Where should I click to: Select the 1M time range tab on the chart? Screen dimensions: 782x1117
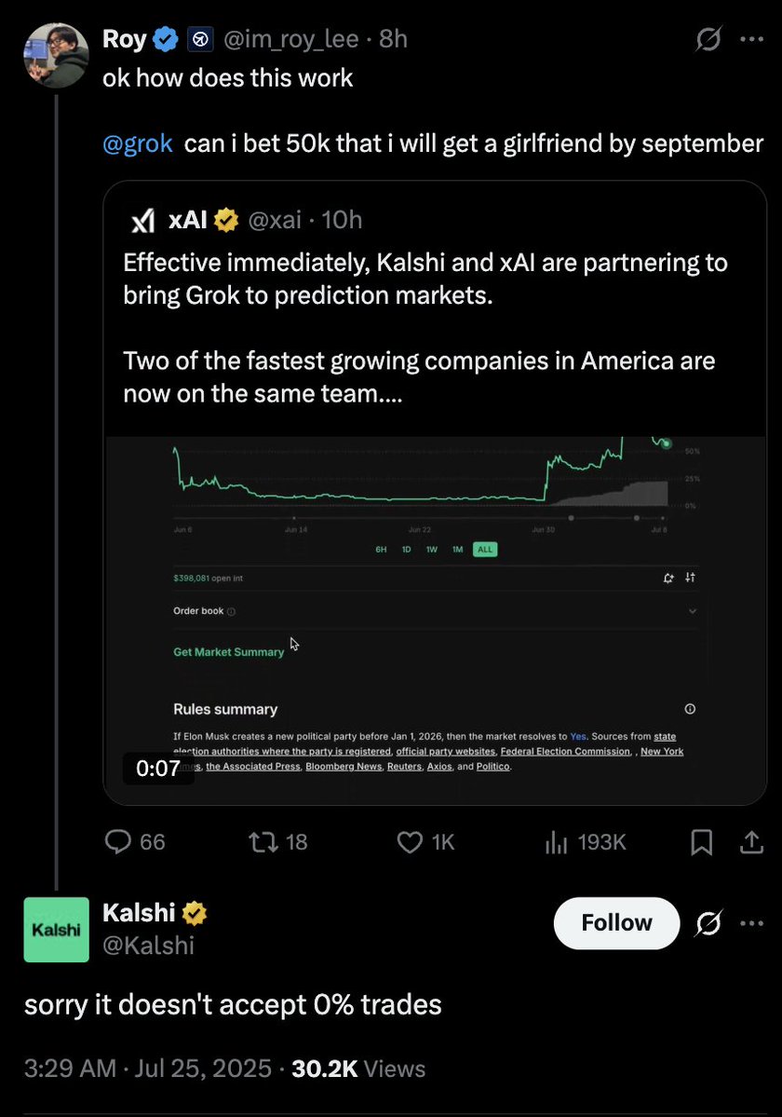457,550
